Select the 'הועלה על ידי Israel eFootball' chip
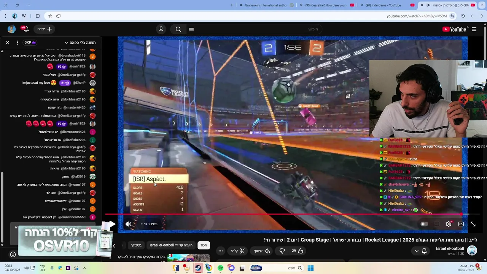This screenshot has height=274, width=487. click(171, 245)
